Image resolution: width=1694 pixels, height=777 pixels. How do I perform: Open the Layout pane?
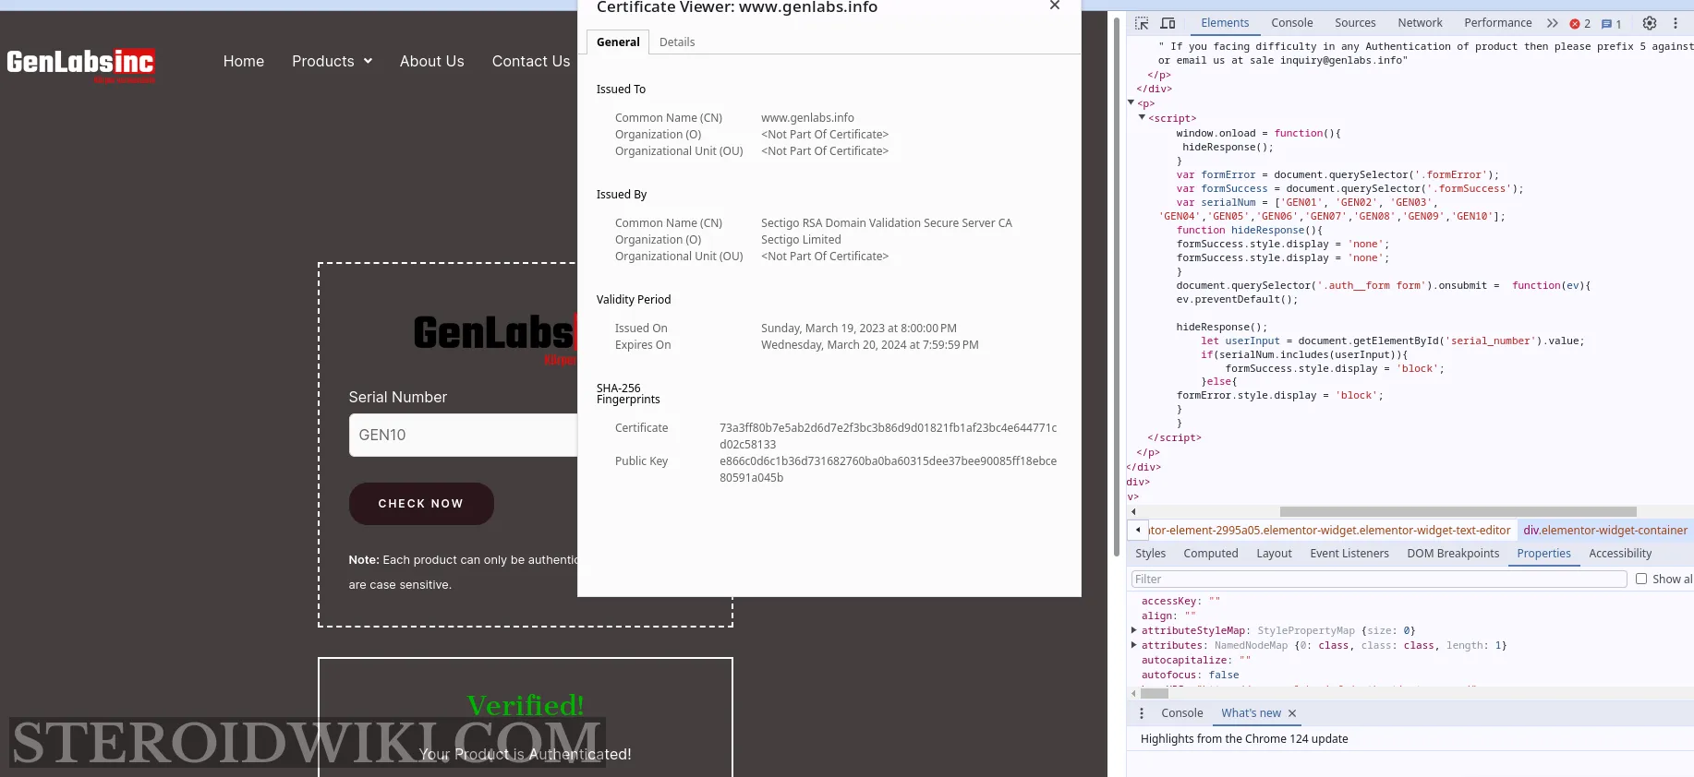(1274, 554)
